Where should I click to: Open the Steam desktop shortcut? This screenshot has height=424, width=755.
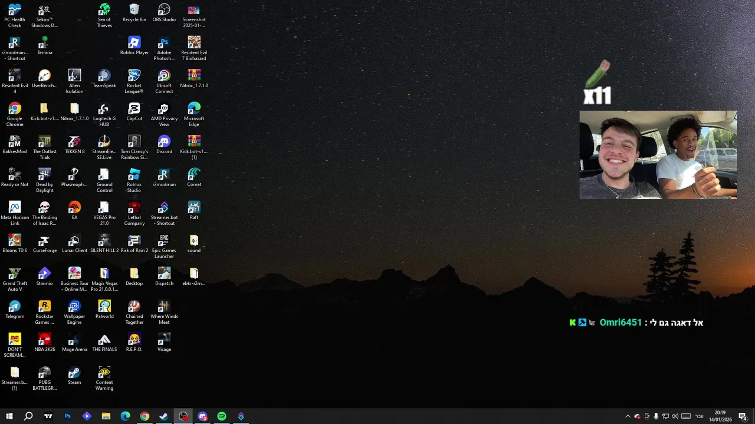[x=74, y=376]
